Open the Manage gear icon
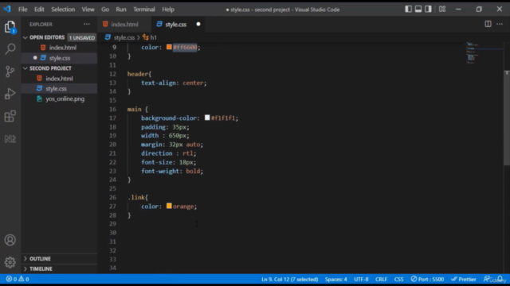Image resolution: width=510 pixels, height=286 pixels. point(10,262)
